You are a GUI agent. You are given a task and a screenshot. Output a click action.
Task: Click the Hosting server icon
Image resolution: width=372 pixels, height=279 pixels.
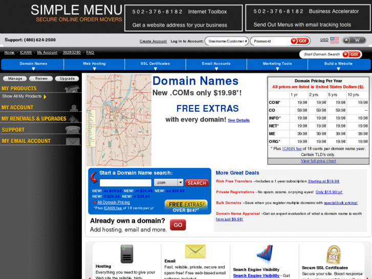[127, 253]
